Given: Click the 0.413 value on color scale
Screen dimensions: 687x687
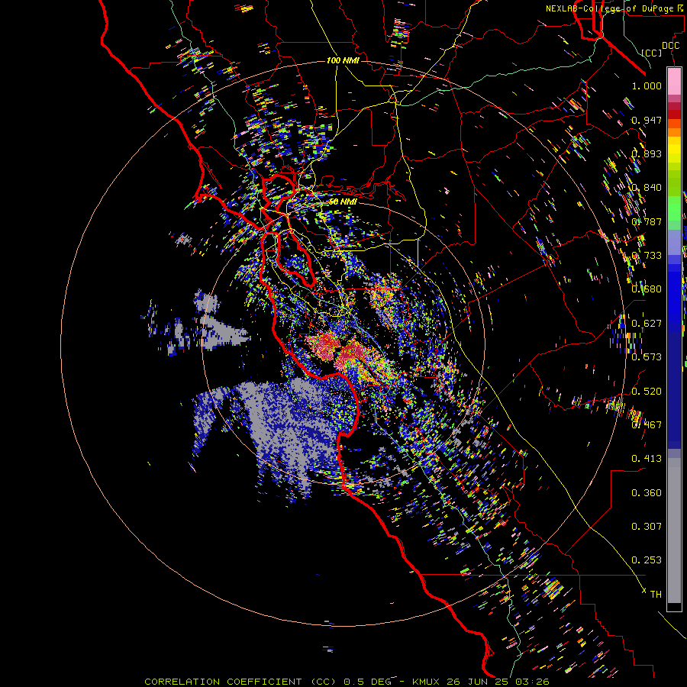Looking at the screenshot, I should (647, 459).
